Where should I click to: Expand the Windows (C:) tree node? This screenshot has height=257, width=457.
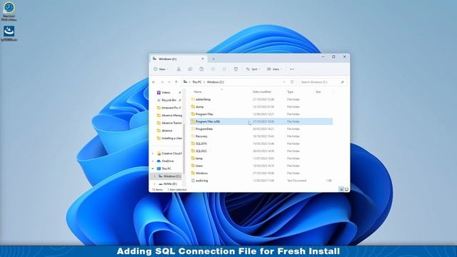click(155, 176)
